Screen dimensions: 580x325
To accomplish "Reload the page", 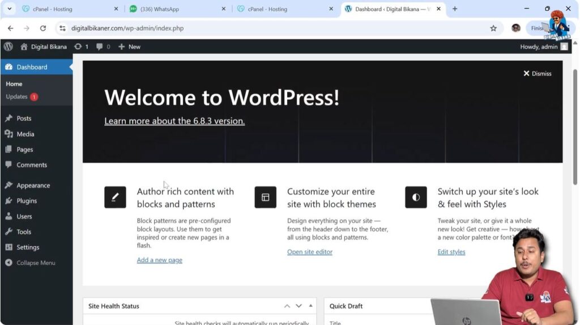I will point(43,28).
